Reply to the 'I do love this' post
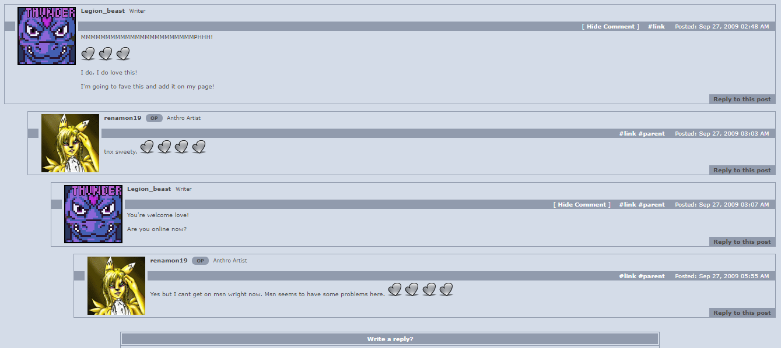 742,100
